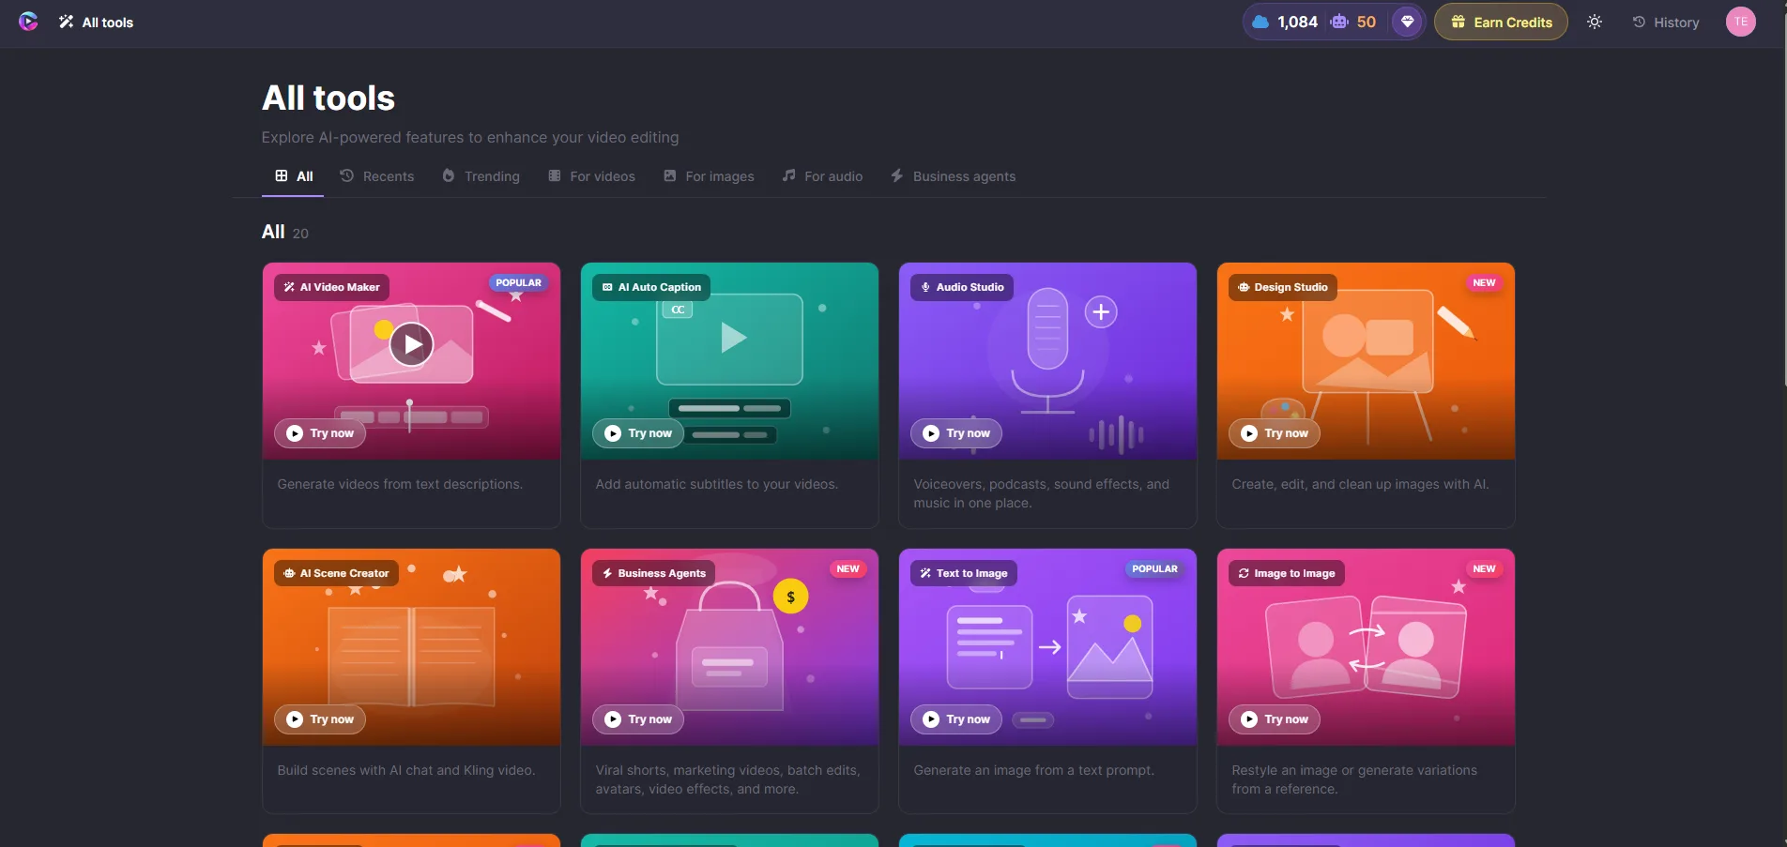Click the play button in AI Video Maker artwork

click(412, 344)
